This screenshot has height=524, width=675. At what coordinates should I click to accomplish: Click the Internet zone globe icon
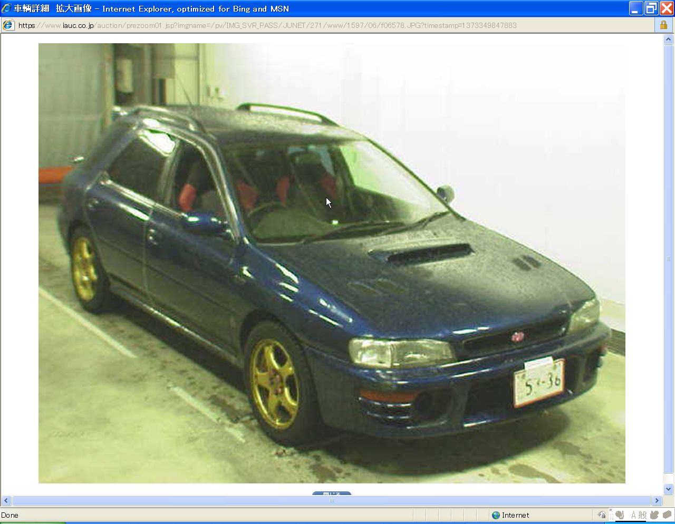[496, 515]
